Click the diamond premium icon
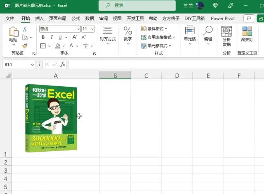 click(x=215, y=5)
